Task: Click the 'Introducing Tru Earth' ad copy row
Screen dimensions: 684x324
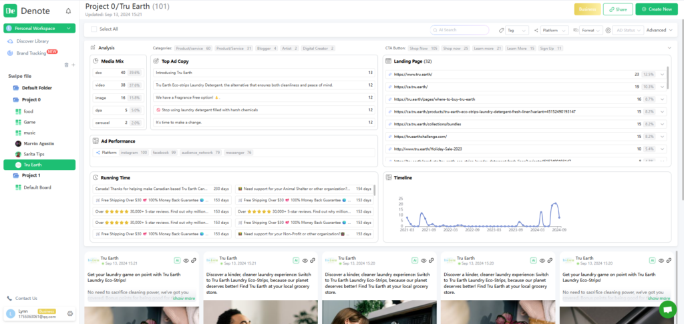Action: (264, 73)
